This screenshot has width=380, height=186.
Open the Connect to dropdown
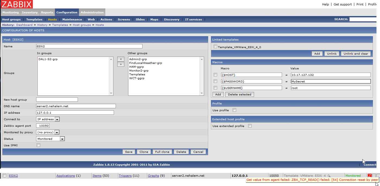click(57, 119)
